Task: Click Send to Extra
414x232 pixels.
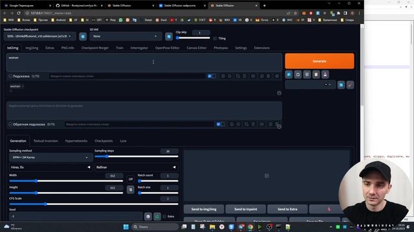Action: coord(287,209)
